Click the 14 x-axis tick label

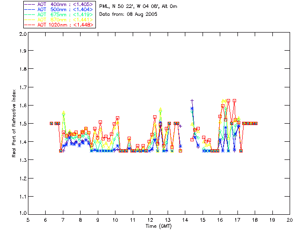(185, 220)
